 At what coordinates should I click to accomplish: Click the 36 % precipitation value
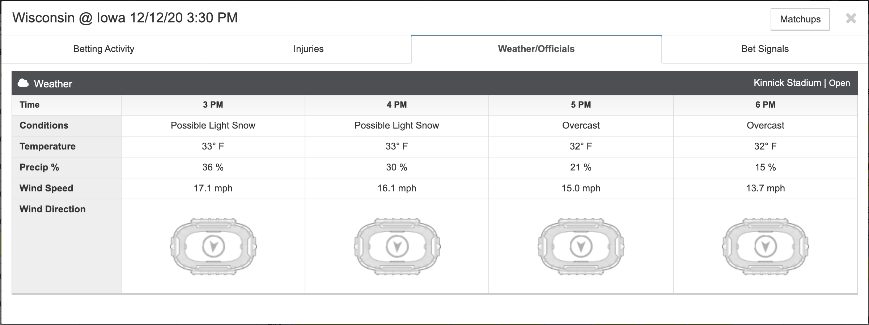coord(213,167)
